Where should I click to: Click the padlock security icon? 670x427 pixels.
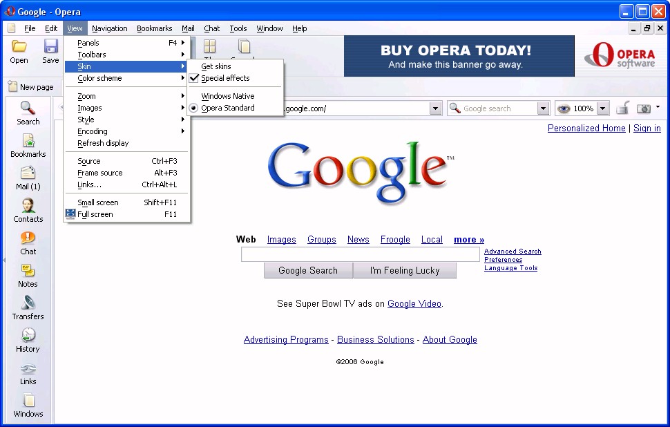pos(622,108)
